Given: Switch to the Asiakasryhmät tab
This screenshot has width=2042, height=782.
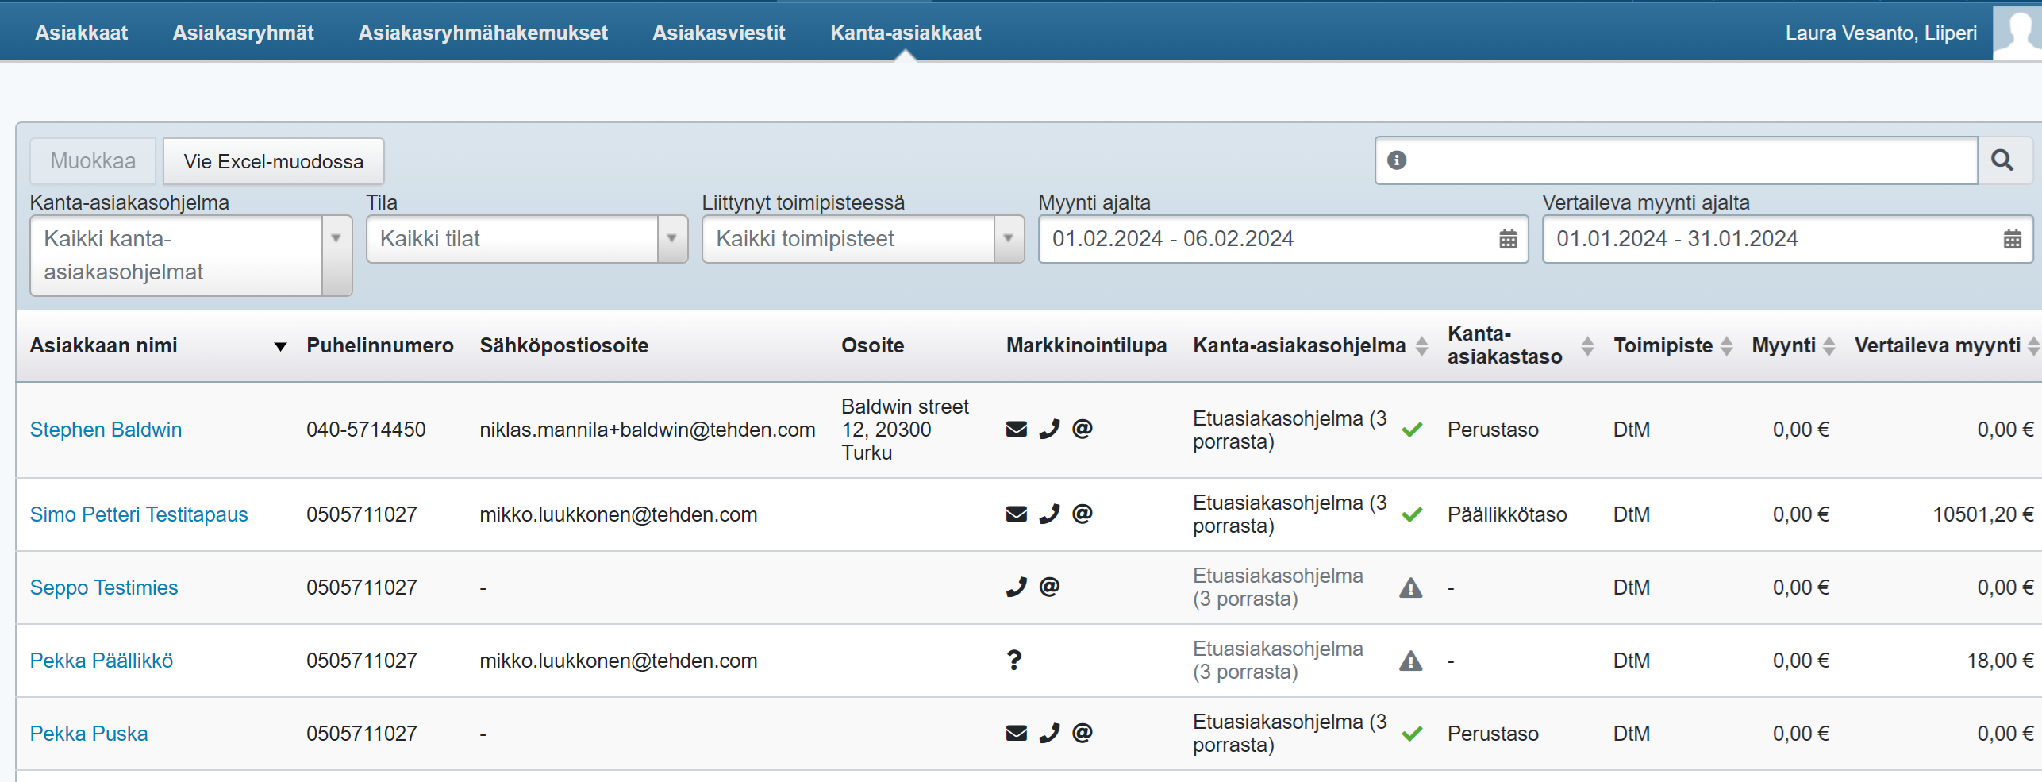Looking at the screenshot, I should tap(243, 33).
